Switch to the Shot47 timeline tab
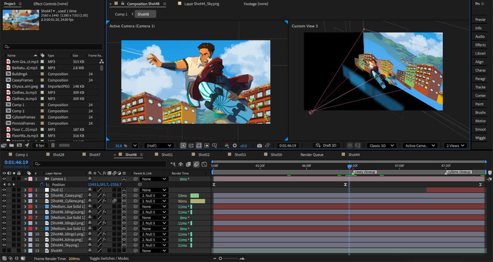493x262 pixels. coord(95,155)
